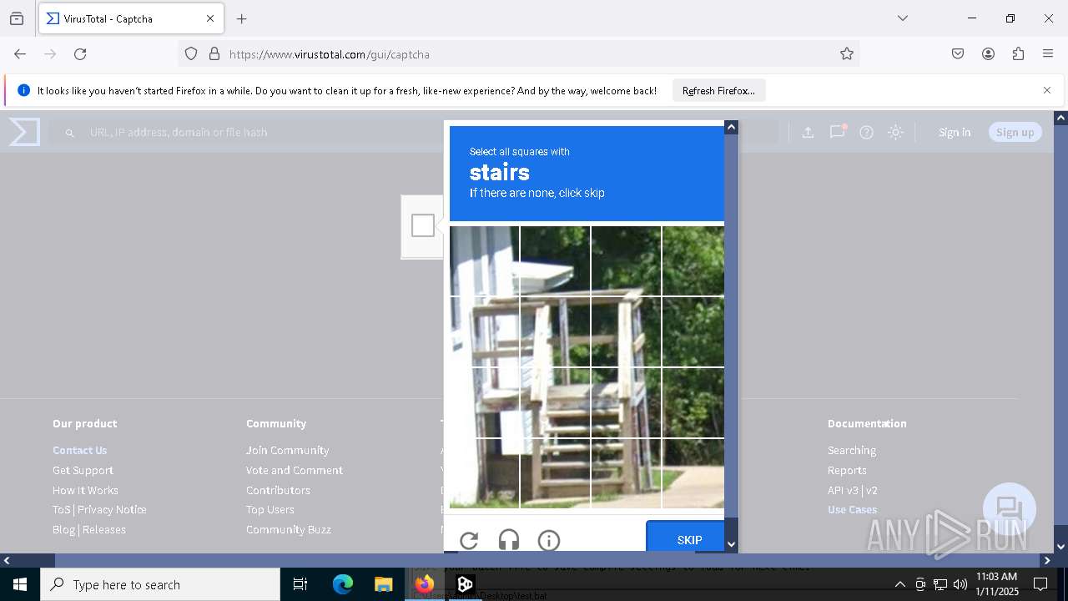Open the Reports documentation link
The width and height of the screenshot is (1068, 601).
click(847, 470)
